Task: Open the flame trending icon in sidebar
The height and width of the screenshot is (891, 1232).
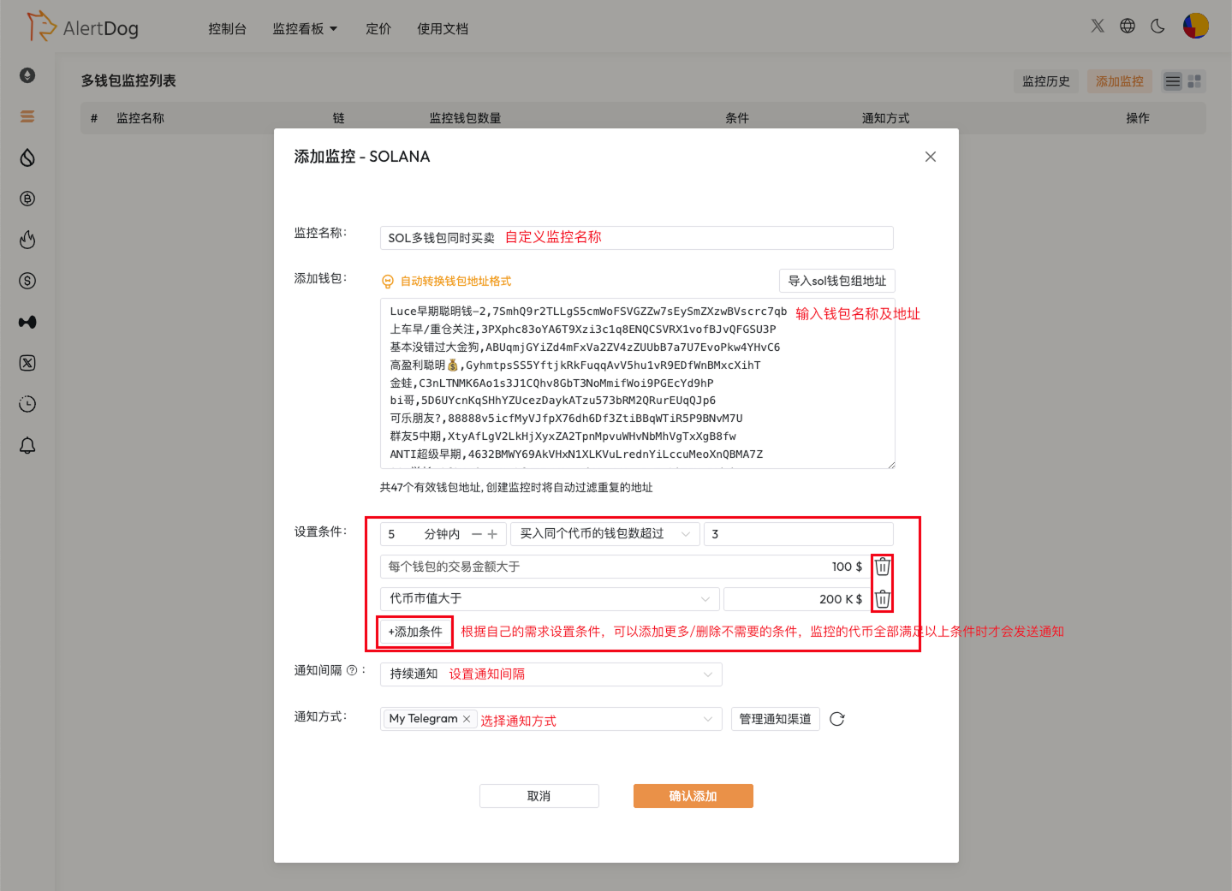Action: pos(27,240)
